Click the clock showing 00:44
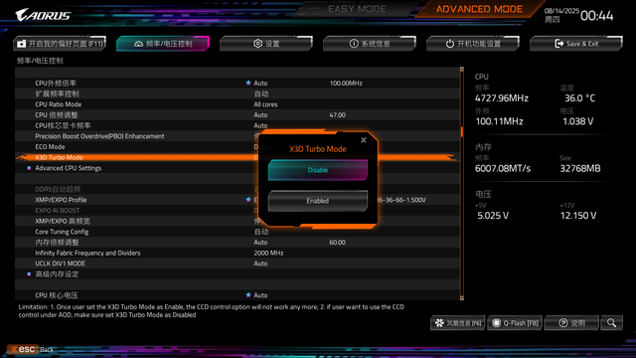The height and width of the screenshot is (358, 636). 596,16
